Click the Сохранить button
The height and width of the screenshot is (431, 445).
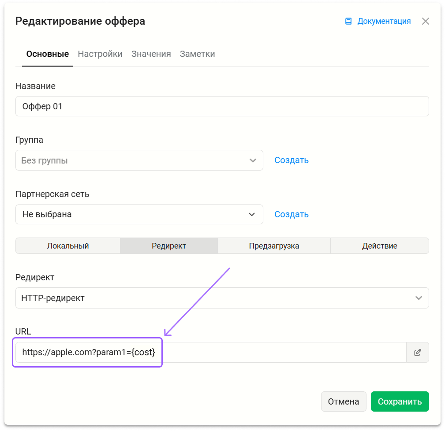400,401
